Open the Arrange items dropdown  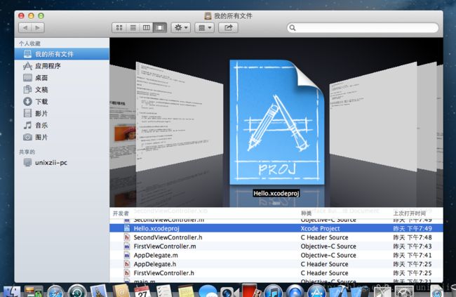[x=205, y=27]
